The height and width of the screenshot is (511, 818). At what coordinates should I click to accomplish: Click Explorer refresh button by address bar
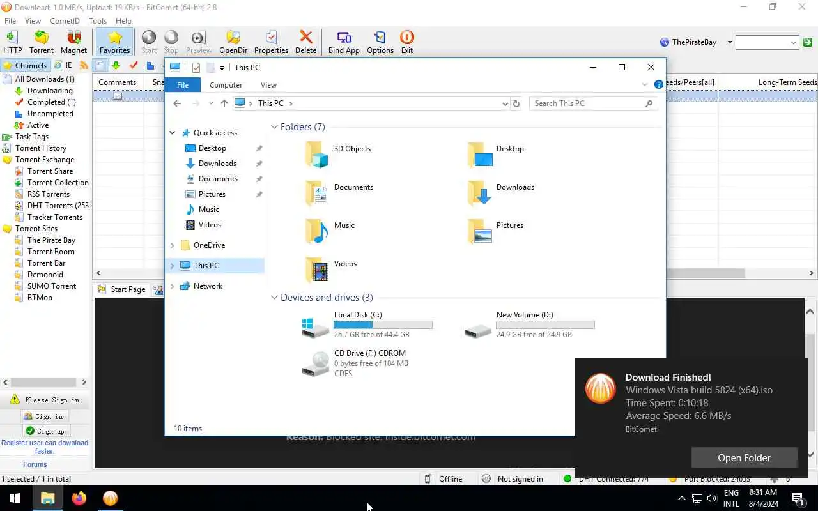click(516, 103)
